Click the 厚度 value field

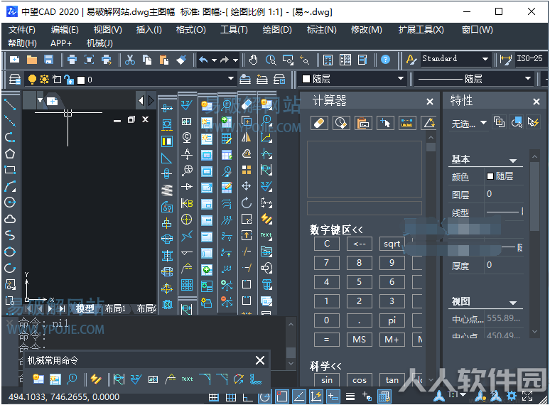(x=504, y=266)
